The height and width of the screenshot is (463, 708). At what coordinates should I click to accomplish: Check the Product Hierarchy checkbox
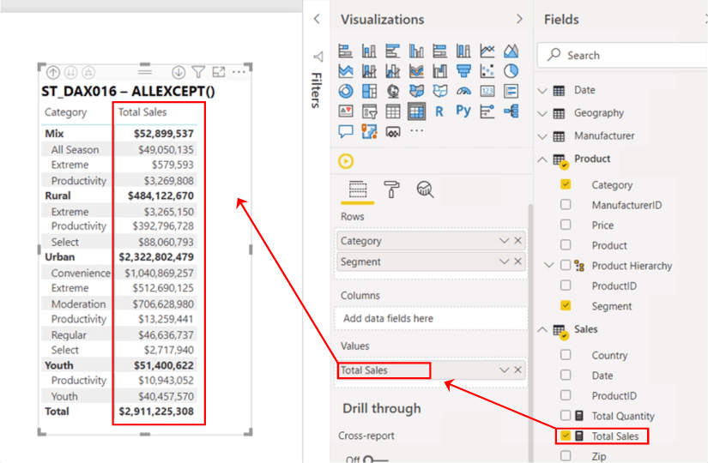(x=566, y=265)
